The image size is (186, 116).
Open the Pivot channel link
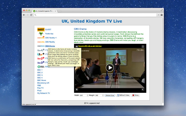tap(40, 91)
